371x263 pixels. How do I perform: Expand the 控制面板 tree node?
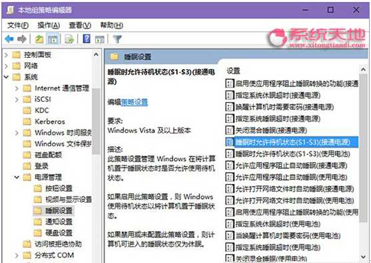coord(7,55)
